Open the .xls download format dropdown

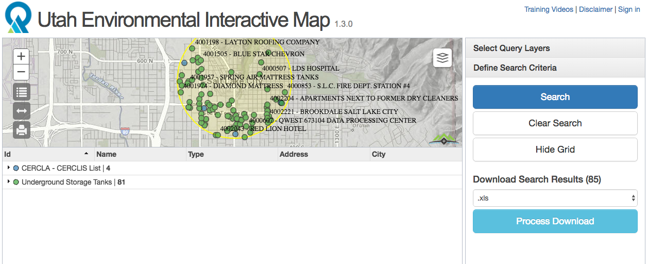click(x=555, y=198)
